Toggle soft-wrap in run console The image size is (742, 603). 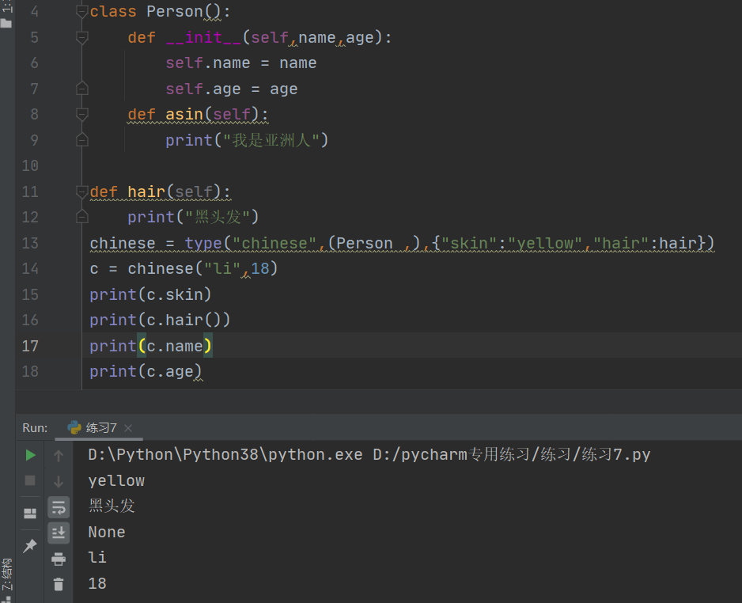click(x=59, y=508)
